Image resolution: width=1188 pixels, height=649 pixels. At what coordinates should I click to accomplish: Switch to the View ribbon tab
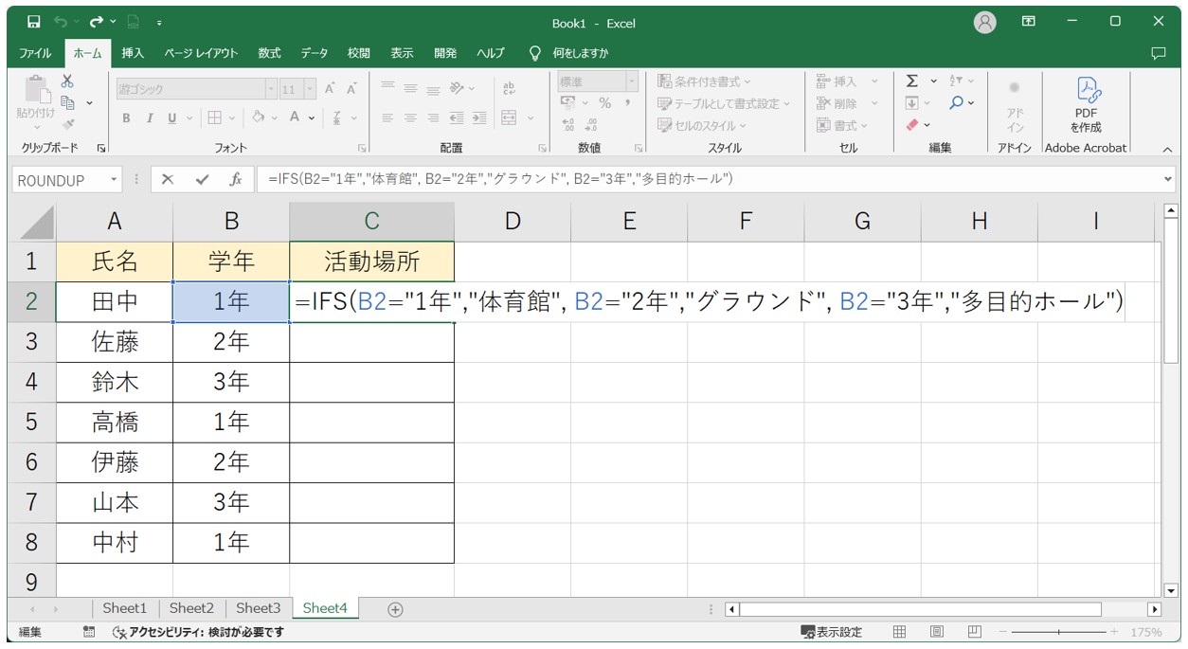403,53
